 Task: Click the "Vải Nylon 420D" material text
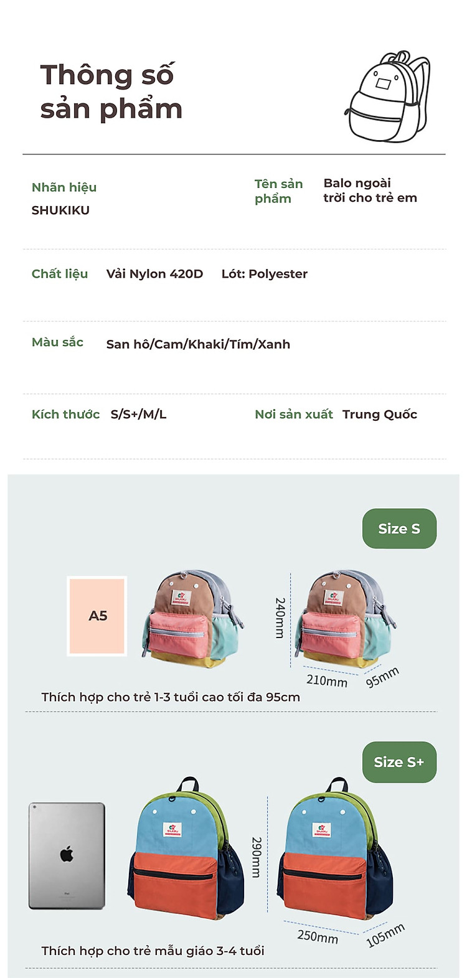(154, 274)
